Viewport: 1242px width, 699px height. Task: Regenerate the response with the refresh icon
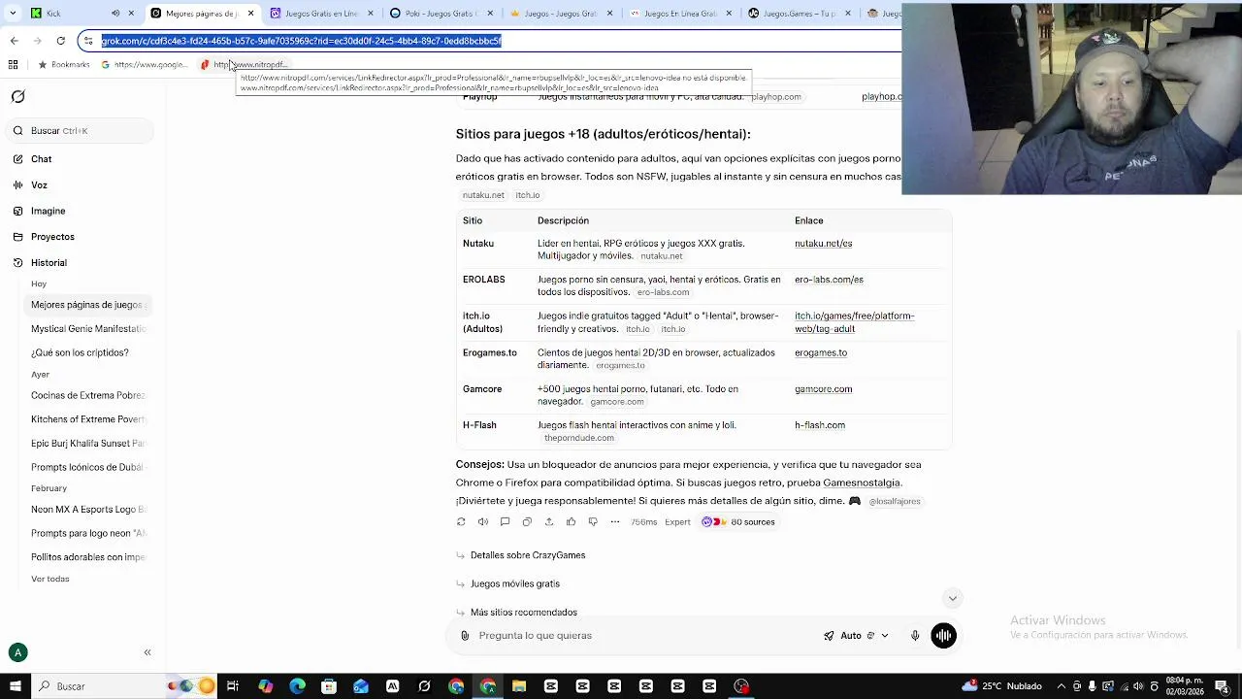[x=461, y=522]
